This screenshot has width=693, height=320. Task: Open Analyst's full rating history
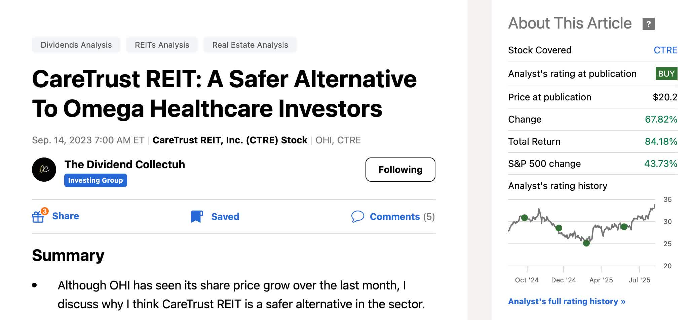point(567,301)
